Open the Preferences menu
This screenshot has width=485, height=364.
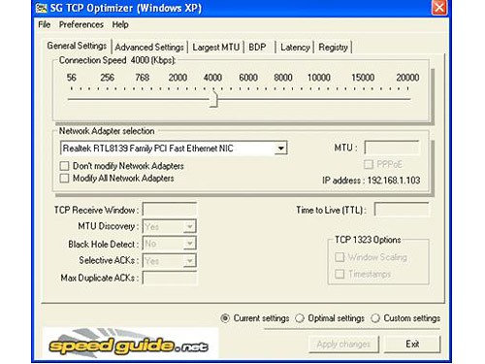point(81,24)
